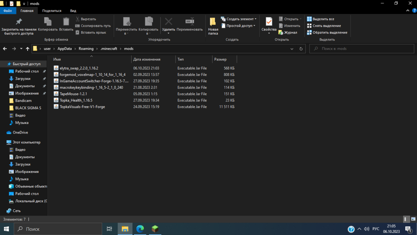Open Копировать в (Copy to) menu

tap(148, 26)
